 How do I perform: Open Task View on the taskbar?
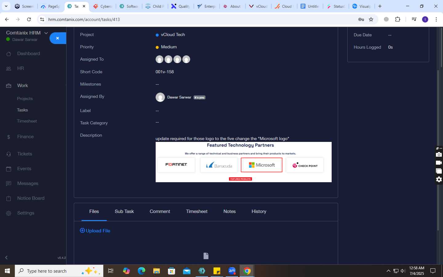[111, 271]
